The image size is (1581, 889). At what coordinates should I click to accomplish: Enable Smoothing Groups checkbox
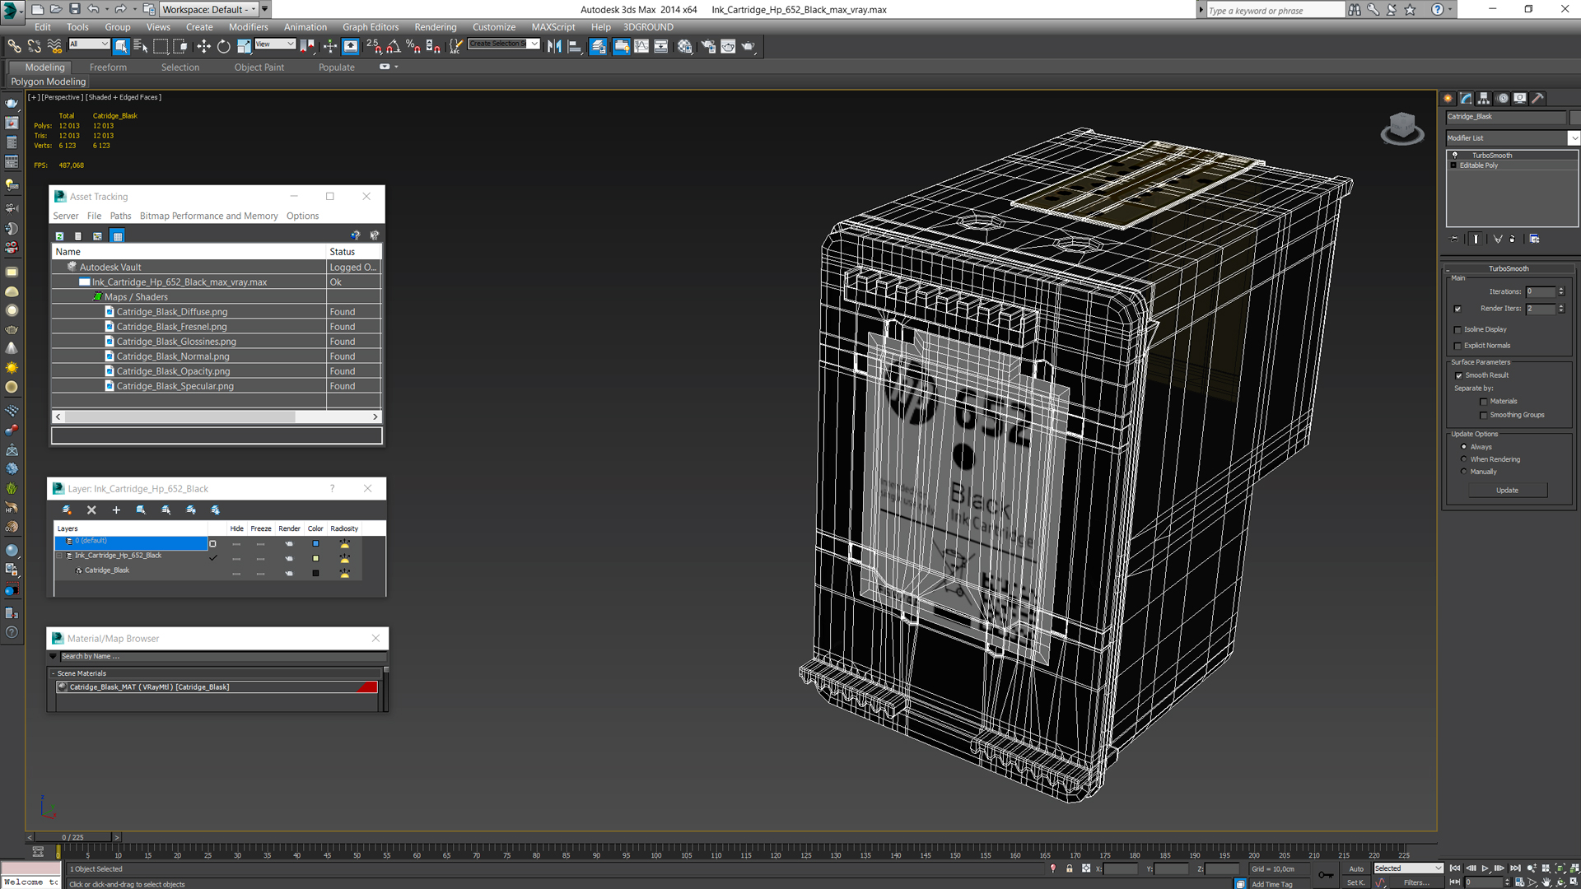[x=1484, y=415]
